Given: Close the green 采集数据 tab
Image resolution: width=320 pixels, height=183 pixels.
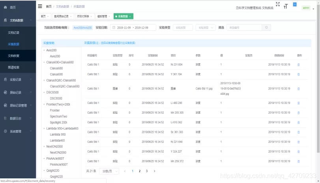Looking at the screenshot, I should pyautogui.click(x=130, y=17).
